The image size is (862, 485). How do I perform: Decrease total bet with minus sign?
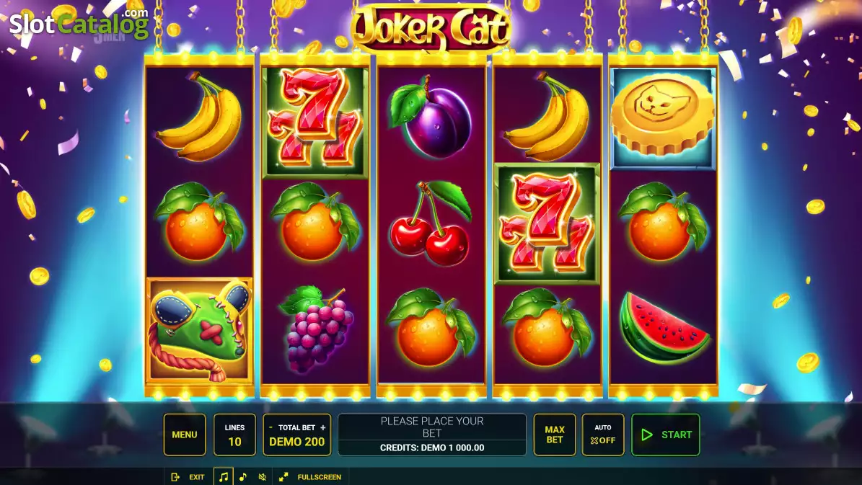(x=271, y=427)
